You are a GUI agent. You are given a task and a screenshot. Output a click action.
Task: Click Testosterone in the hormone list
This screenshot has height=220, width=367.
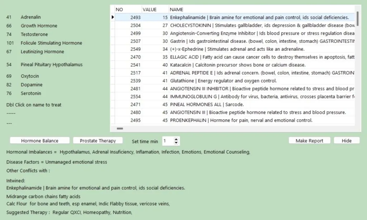point(34,34)
